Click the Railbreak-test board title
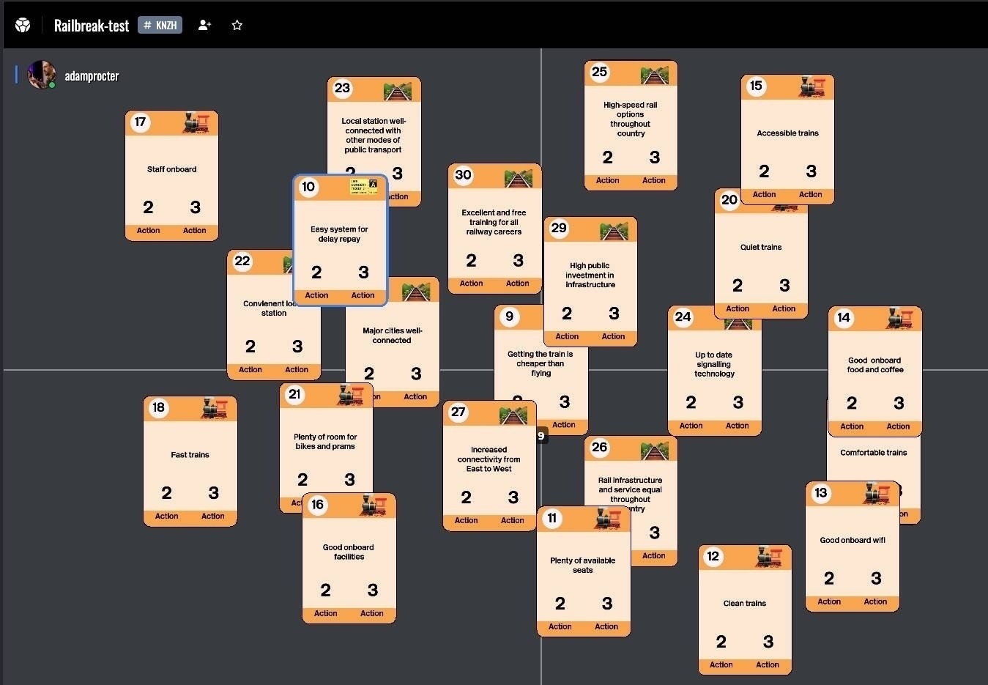988x685 pixels. (92, 26)
